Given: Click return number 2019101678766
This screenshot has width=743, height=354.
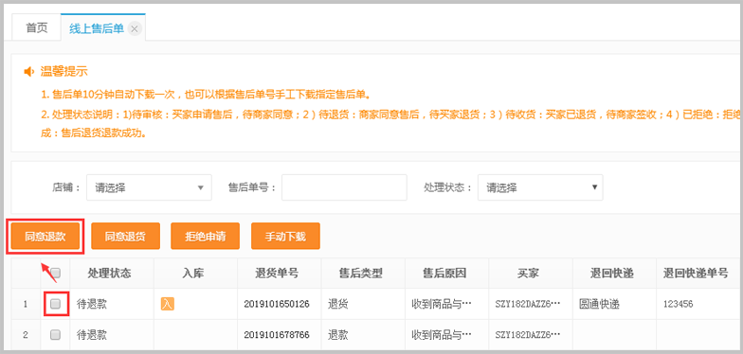Looking at the screenshot, I should (x=277, y=335).
